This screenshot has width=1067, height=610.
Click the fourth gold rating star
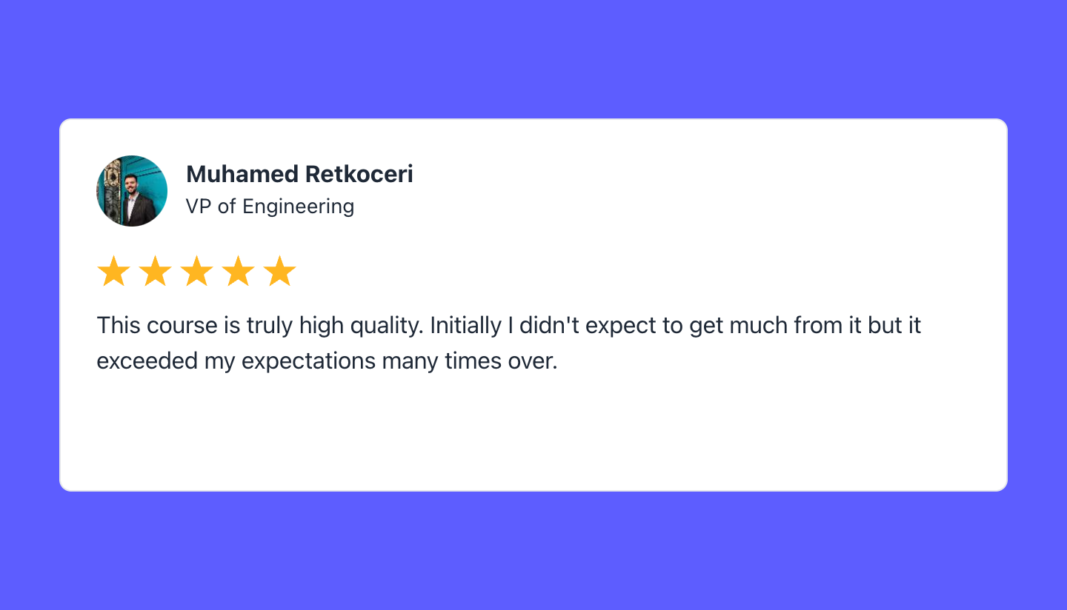coord(239,272)
